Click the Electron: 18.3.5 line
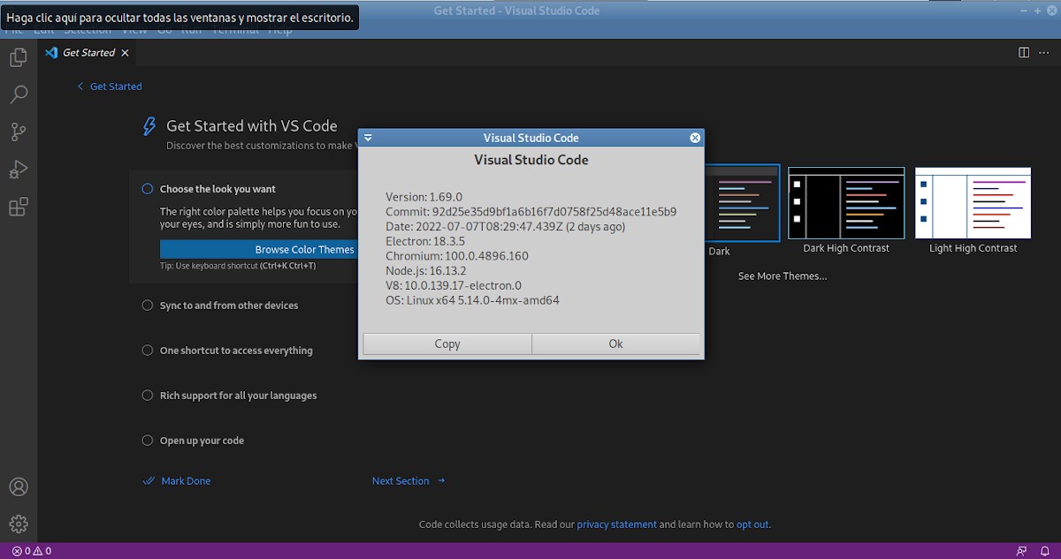 point(425,241)
